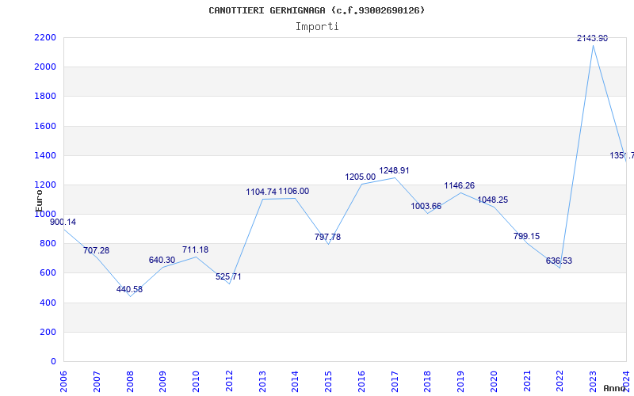Click the Importi subtitle
The height and width of the screenshot is (396, 634).
click(x=317, y=27)
